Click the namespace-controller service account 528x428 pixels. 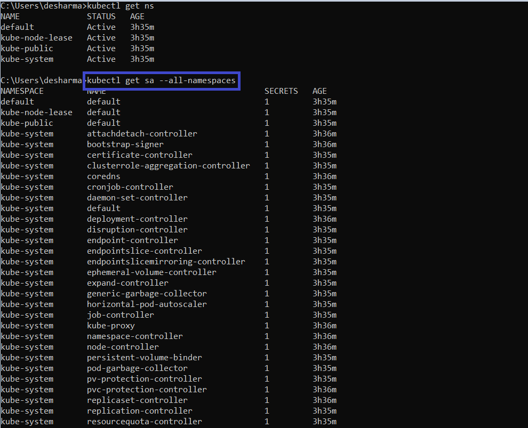click(x=135, y=336)
